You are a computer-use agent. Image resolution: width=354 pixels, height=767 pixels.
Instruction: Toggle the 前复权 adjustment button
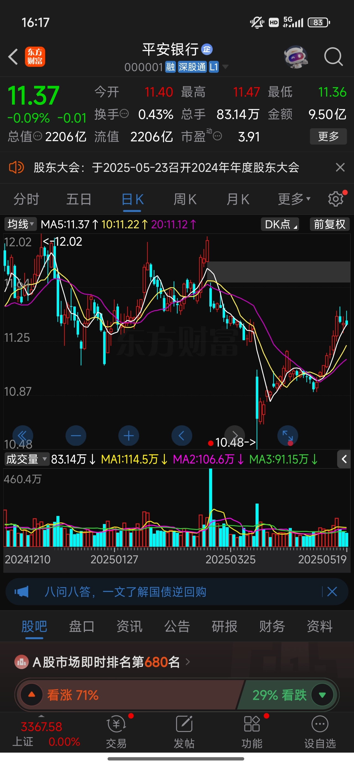pos(330,224)
